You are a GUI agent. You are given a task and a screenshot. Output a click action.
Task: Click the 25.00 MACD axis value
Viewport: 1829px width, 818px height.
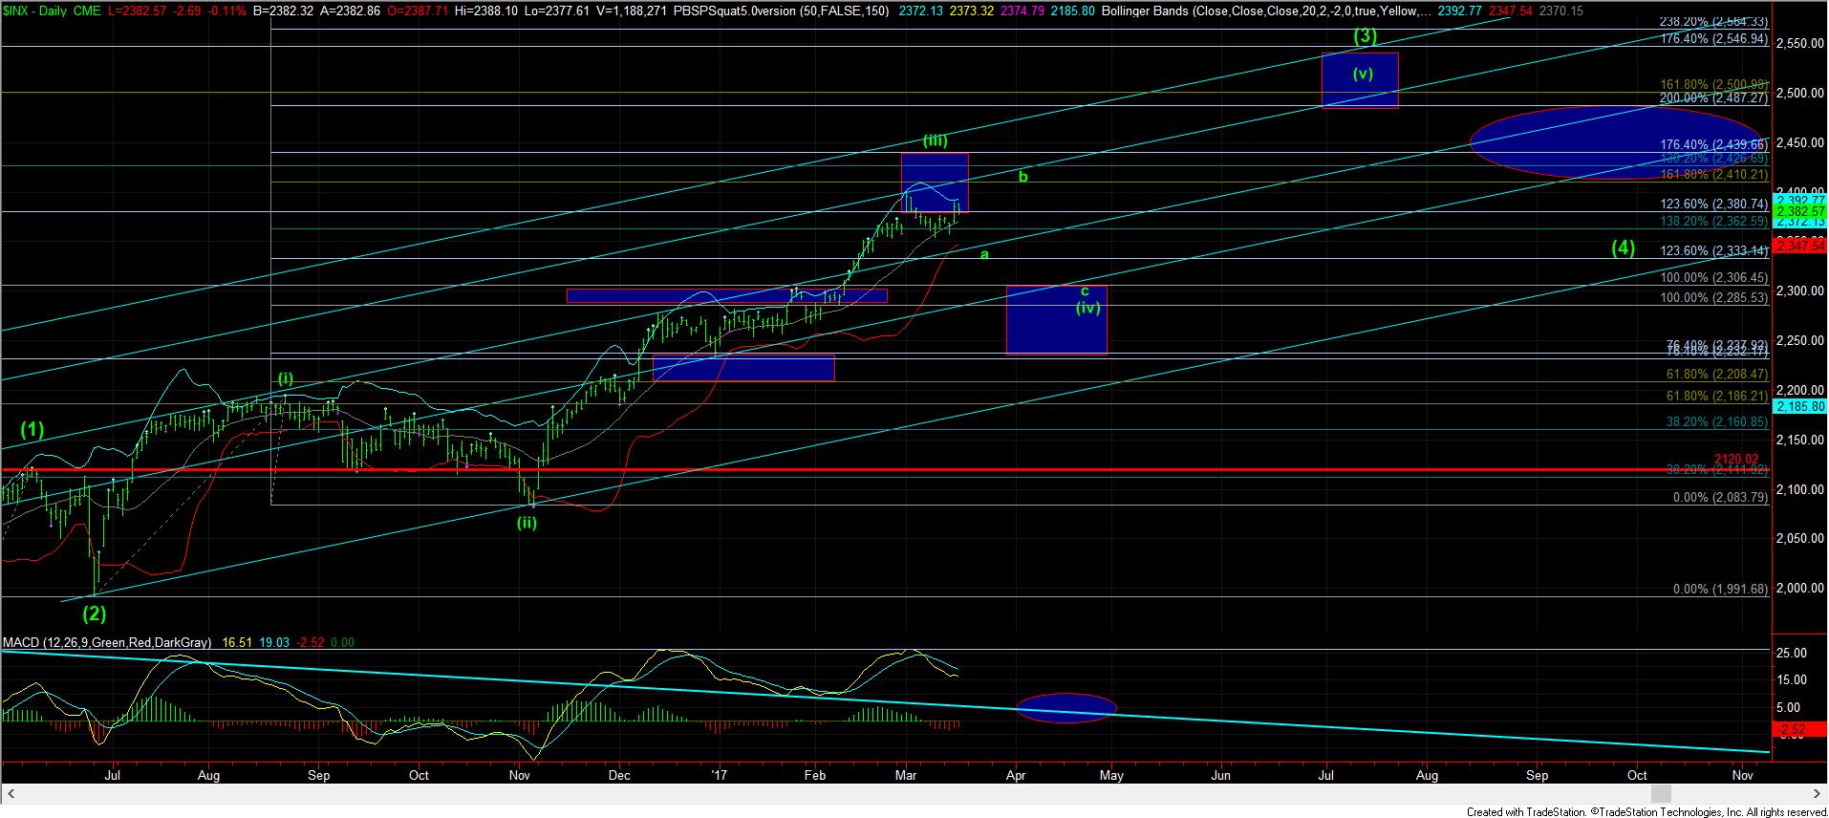point(1794,653)
